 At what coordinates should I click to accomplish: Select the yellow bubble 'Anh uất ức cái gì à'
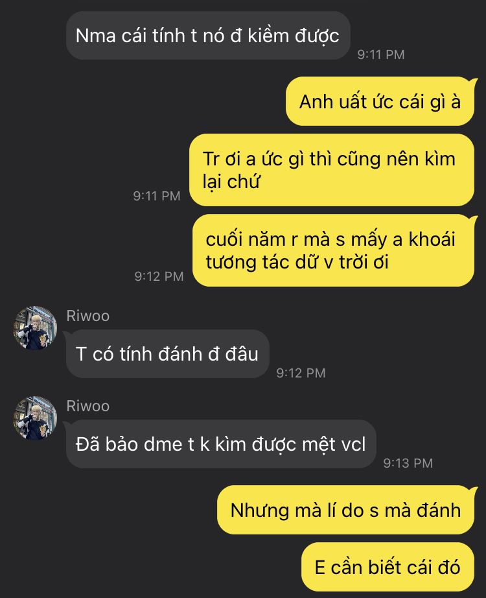pyautogui.click(x=380, y=101)
